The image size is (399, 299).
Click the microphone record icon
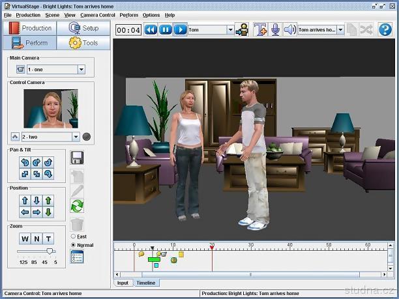click(x=275, y=30)
